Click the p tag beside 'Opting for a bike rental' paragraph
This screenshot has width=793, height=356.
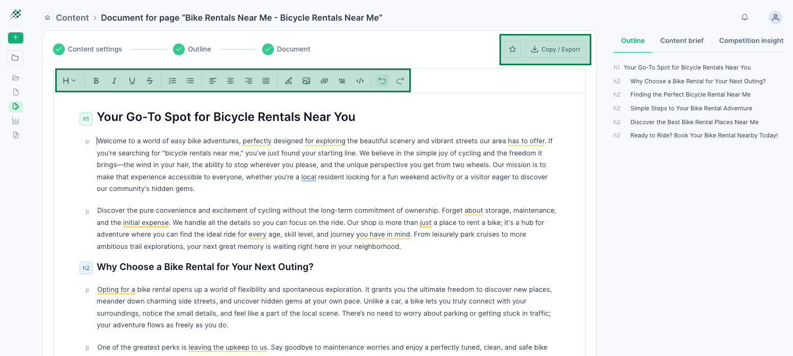pyautogui.click(x=88, y=290)
